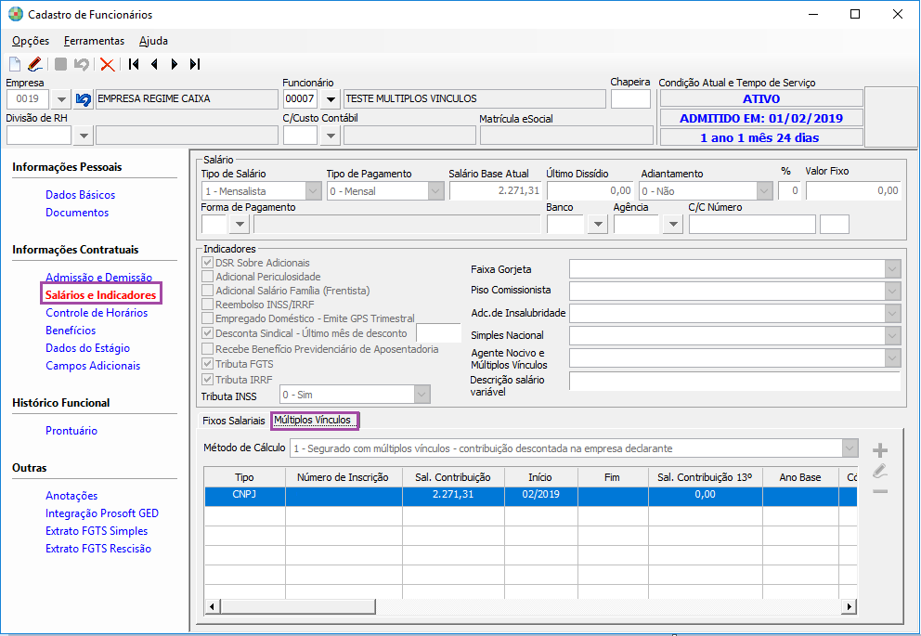The height and width of the screenshot is (636, 921).
Task: Open Documentos link
Action: coord(77,213)
